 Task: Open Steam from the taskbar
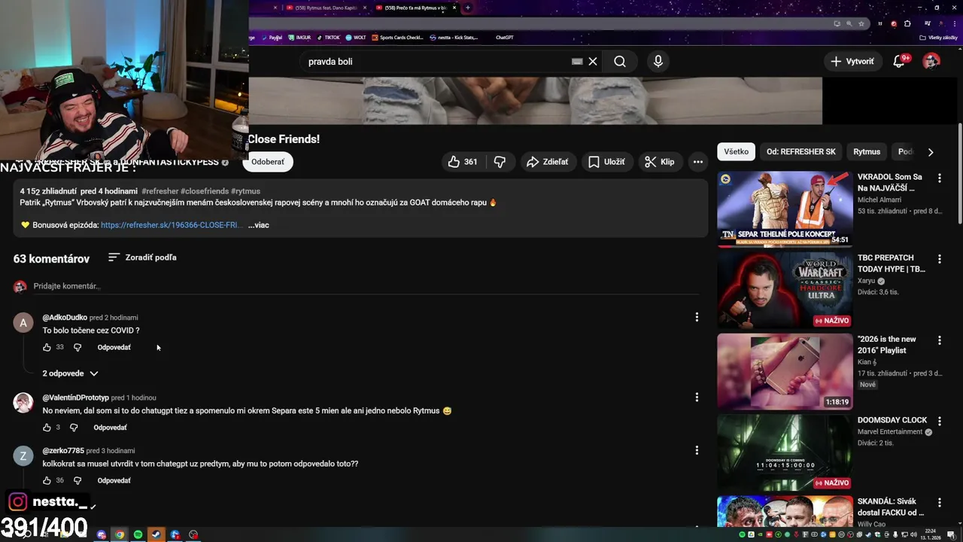point(156,534)
